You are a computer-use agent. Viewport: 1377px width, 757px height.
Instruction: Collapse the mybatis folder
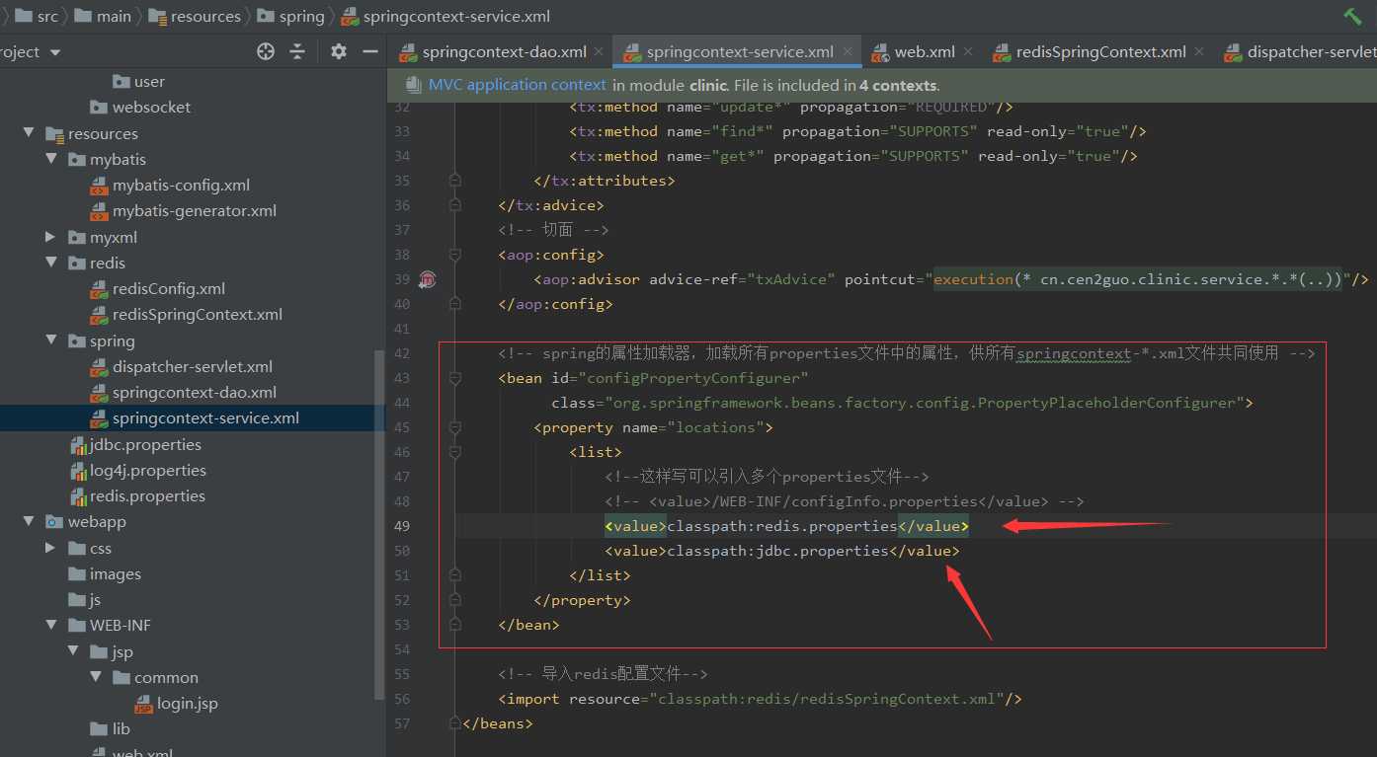[x=50, y=159]
